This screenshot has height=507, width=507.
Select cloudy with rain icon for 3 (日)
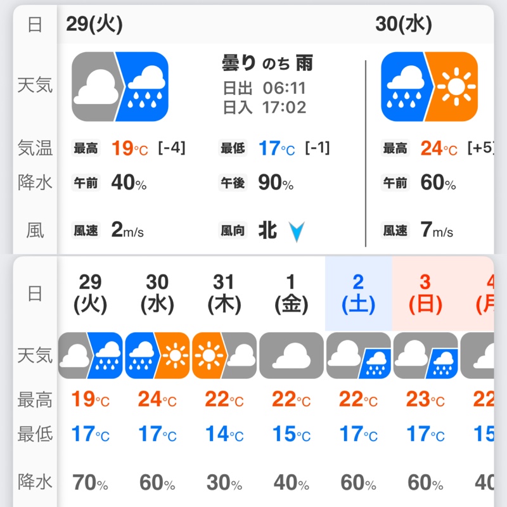[425, 356]
